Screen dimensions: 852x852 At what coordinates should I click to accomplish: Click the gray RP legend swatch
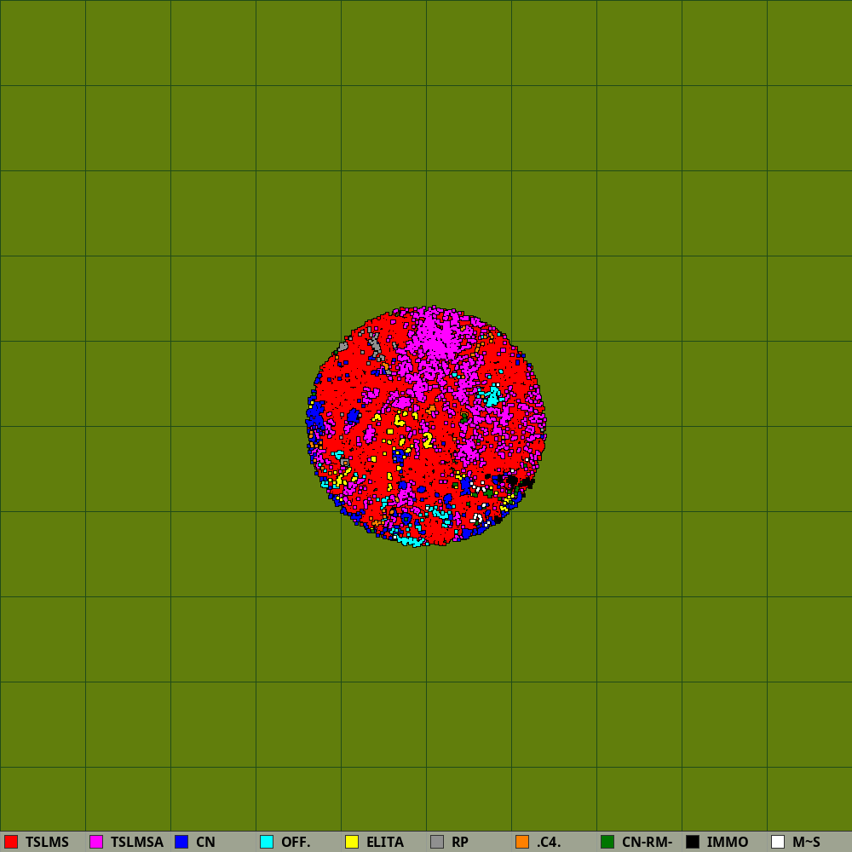[x=437, y=842]
